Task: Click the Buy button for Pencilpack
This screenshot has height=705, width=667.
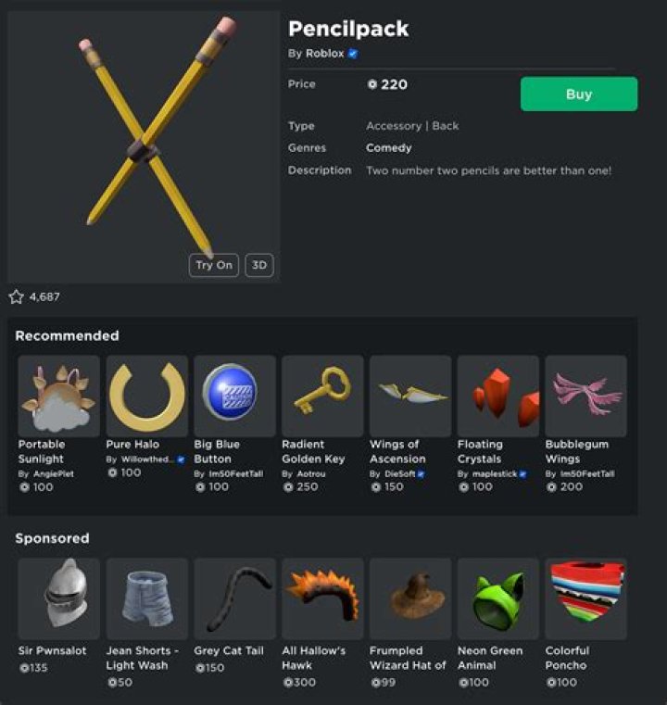Action: [578, 94]
